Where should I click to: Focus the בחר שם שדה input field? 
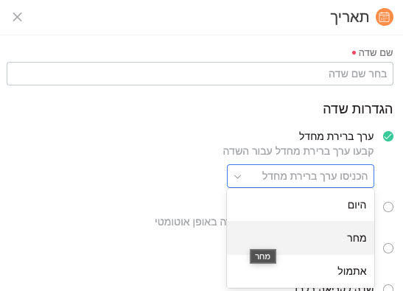200,74
